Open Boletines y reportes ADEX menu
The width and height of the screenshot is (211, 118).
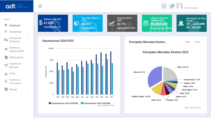pyautogui.click(x=17, y=49)
